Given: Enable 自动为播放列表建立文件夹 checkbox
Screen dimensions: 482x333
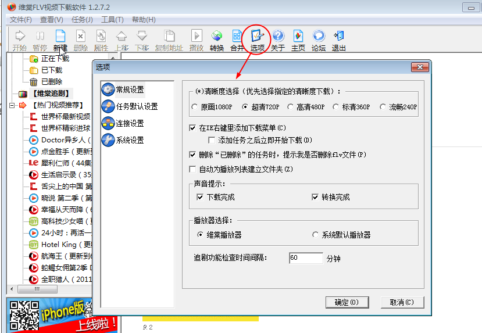Looking at the screenshot, I should (192, 169).
